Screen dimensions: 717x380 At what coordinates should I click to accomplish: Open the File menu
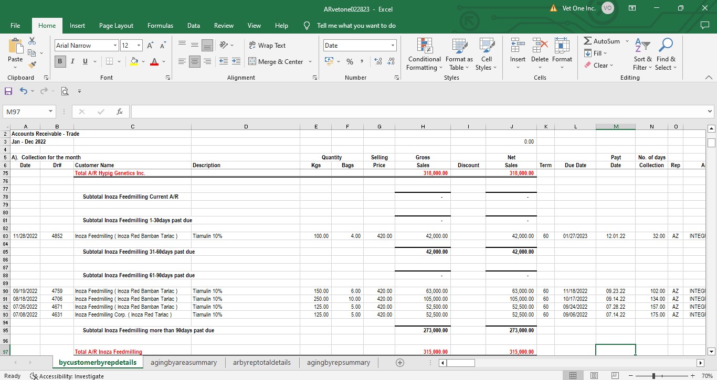pyautogui.click(x=15, y=26)
